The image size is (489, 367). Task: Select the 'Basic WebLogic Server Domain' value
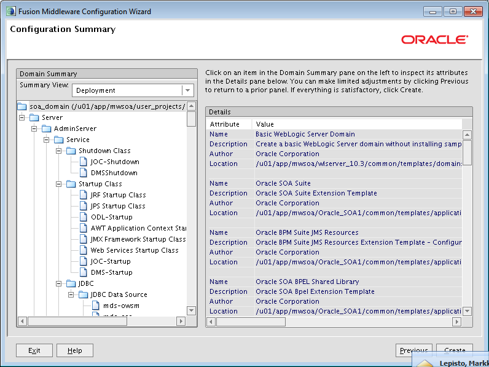[x=305, y=134]
